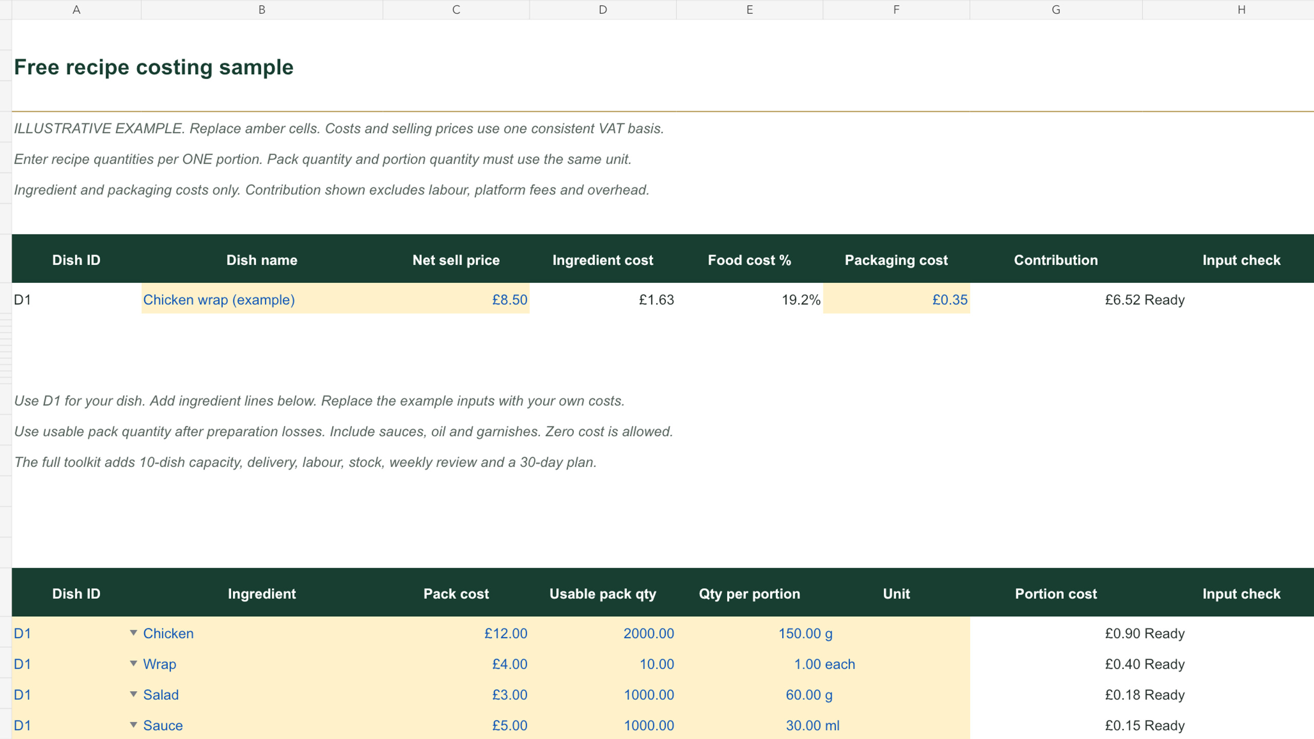Screen dimensions: 1314x739
Task: Select column A header
Action: [x=76, y=10]
